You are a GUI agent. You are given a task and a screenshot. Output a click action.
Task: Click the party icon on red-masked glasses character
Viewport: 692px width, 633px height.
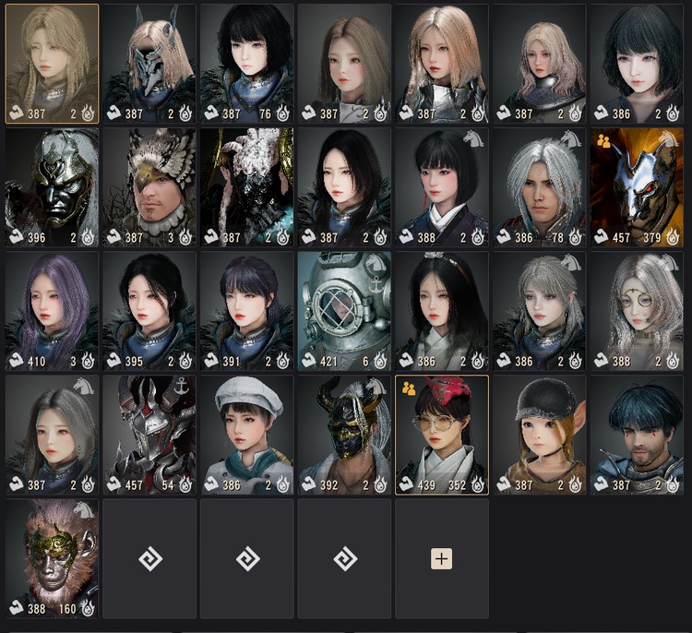(x=409, y=388)
